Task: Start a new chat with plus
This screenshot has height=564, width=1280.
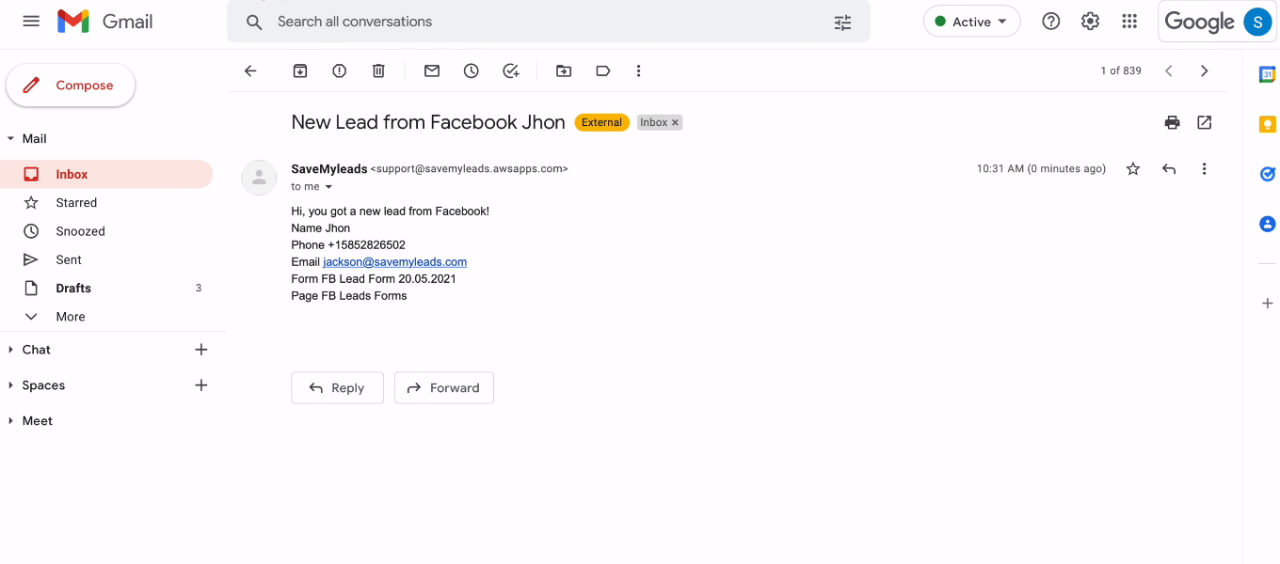Action: (x=200, y=350)
